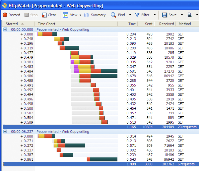This screenshot has width=199, height=171.
Task: Open the Filter dropdown arrow
Action: 155,15
